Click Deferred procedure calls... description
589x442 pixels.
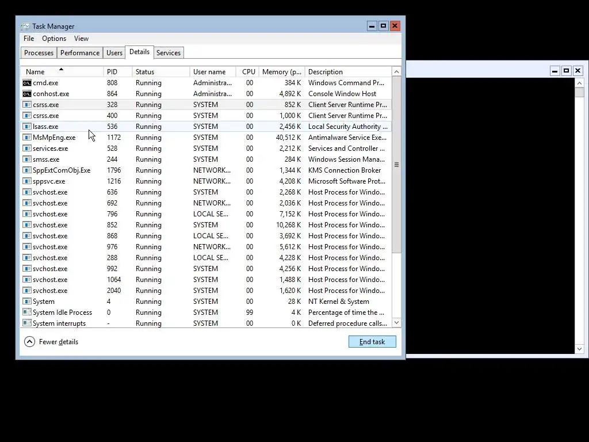(347, 323)
